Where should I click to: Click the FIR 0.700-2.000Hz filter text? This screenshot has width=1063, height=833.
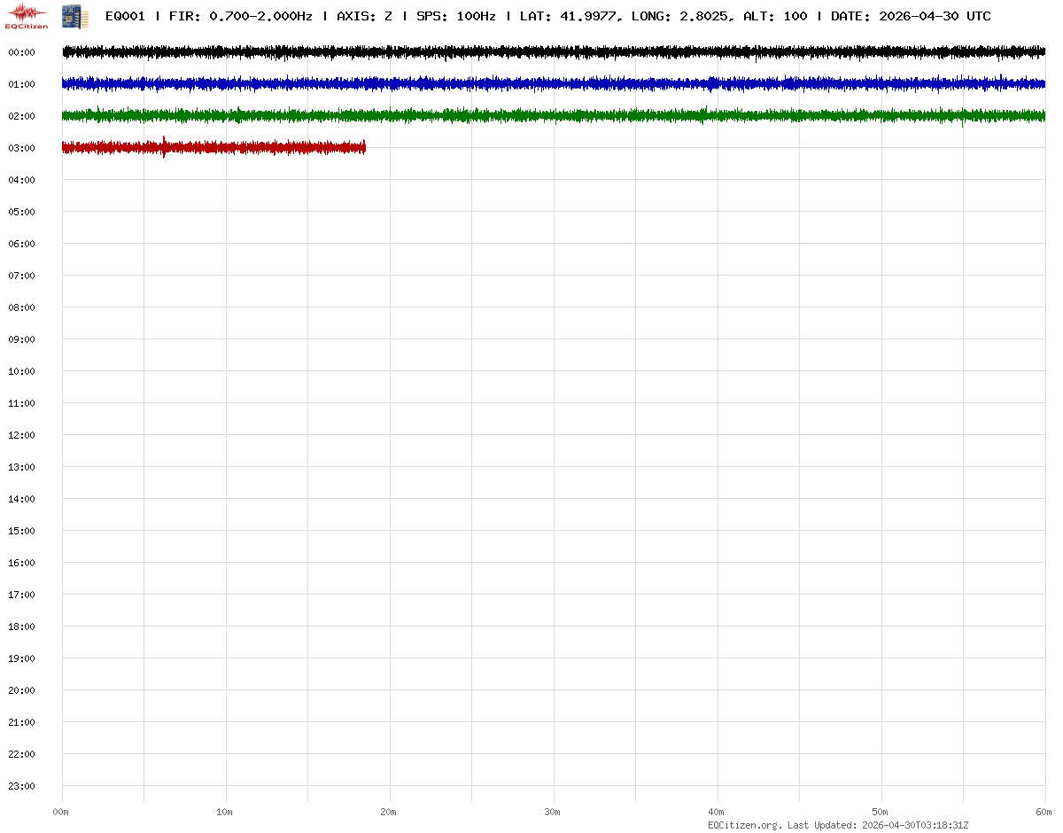point(240,16)
